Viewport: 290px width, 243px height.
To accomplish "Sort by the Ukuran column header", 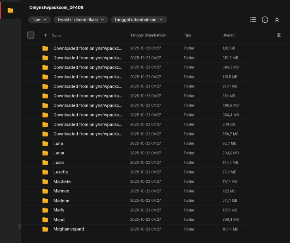I will click(228, 36).
